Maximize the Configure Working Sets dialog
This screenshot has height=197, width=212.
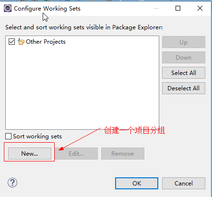[178, 8]
